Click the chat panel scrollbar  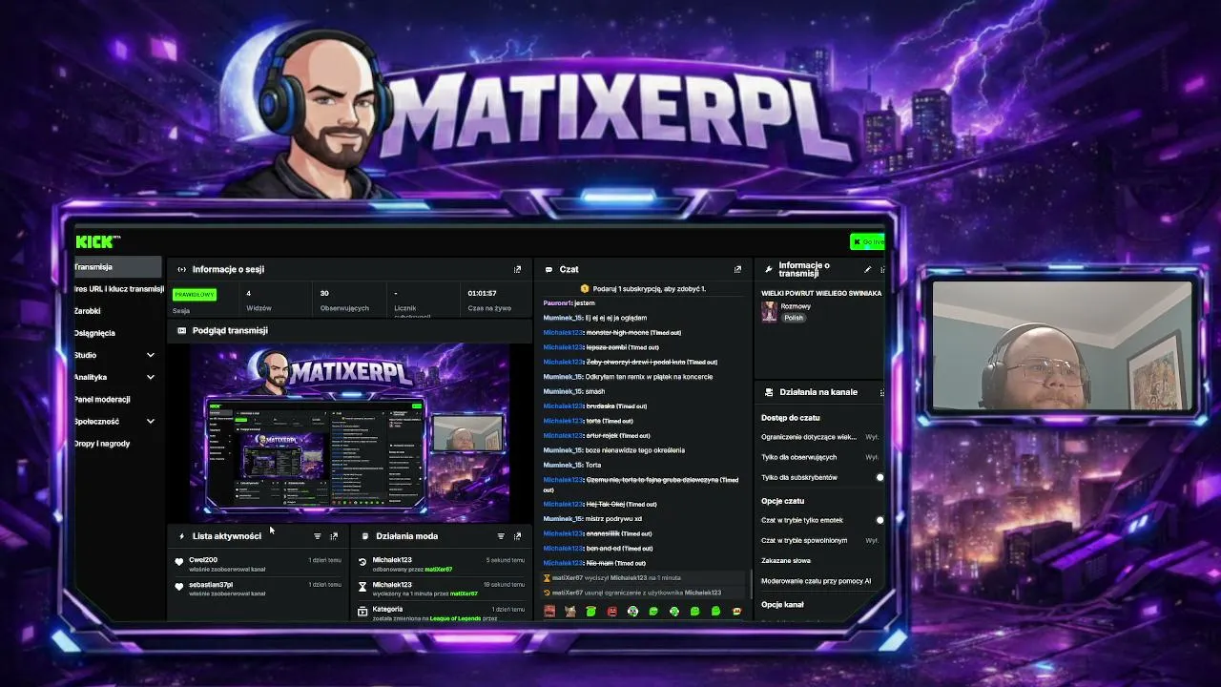point(750,584)
